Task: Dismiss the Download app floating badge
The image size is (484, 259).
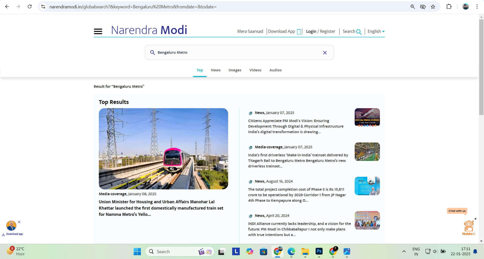Action: (19, 222)
